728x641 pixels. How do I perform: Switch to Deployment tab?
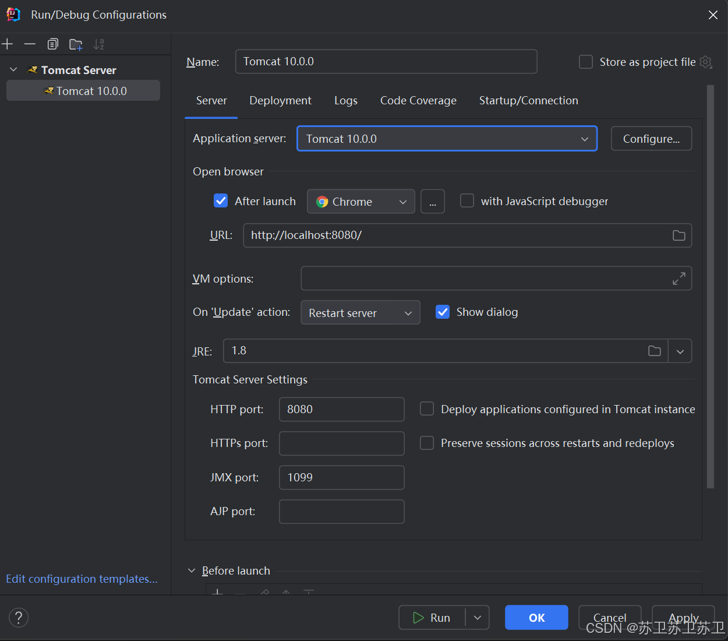pos(280,100)
